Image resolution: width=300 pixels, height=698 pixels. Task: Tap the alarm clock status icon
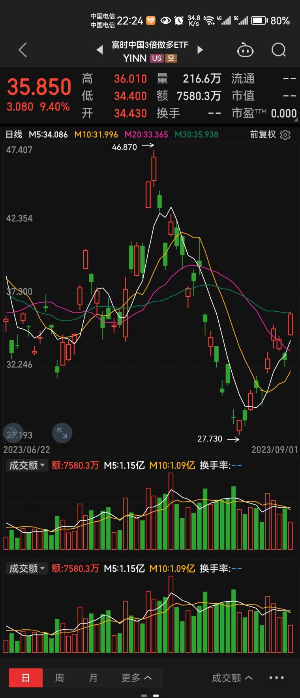pyautogui.click(x=179, y=21)
